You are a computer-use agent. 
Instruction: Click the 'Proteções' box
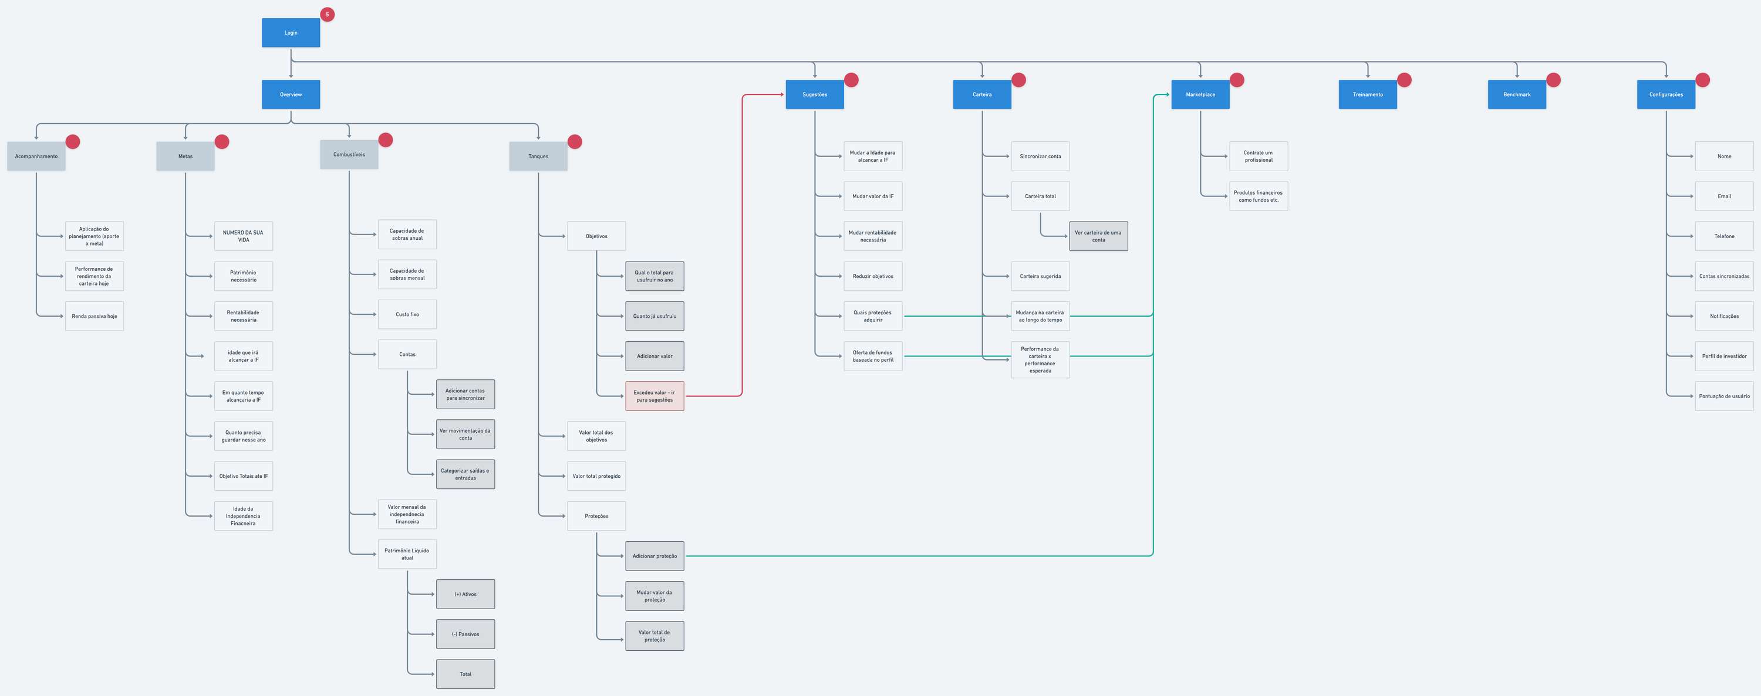click(596, 515)
